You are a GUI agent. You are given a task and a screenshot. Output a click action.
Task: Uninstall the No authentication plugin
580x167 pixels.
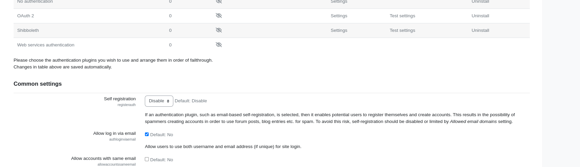[x=480, y=2]
